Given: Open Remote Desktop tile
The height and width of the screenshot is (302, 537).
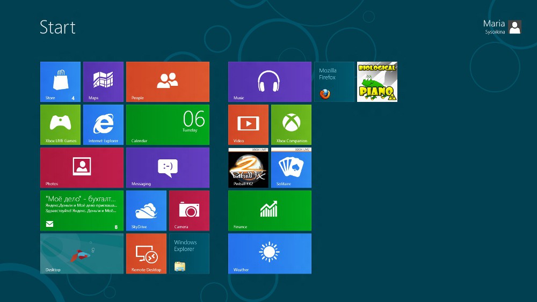Looking at the screenshot, I should 146,253.
